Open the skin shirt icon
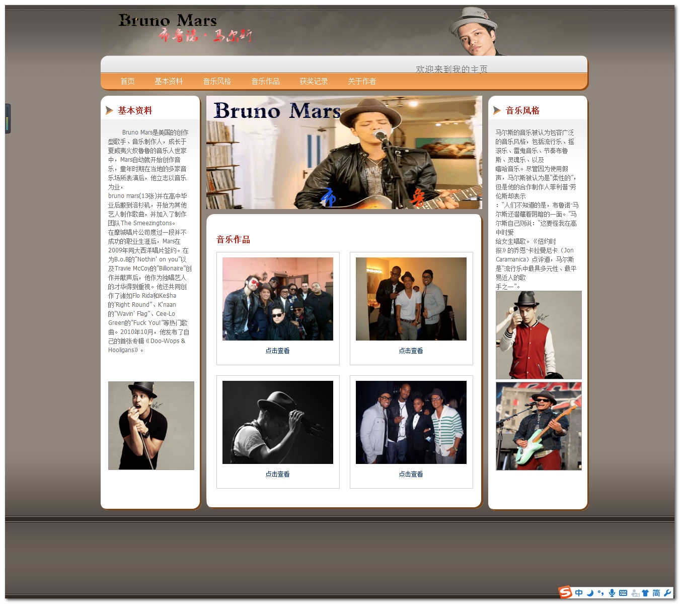This screenshot has width=680, height=604. (x=645, y=593)
